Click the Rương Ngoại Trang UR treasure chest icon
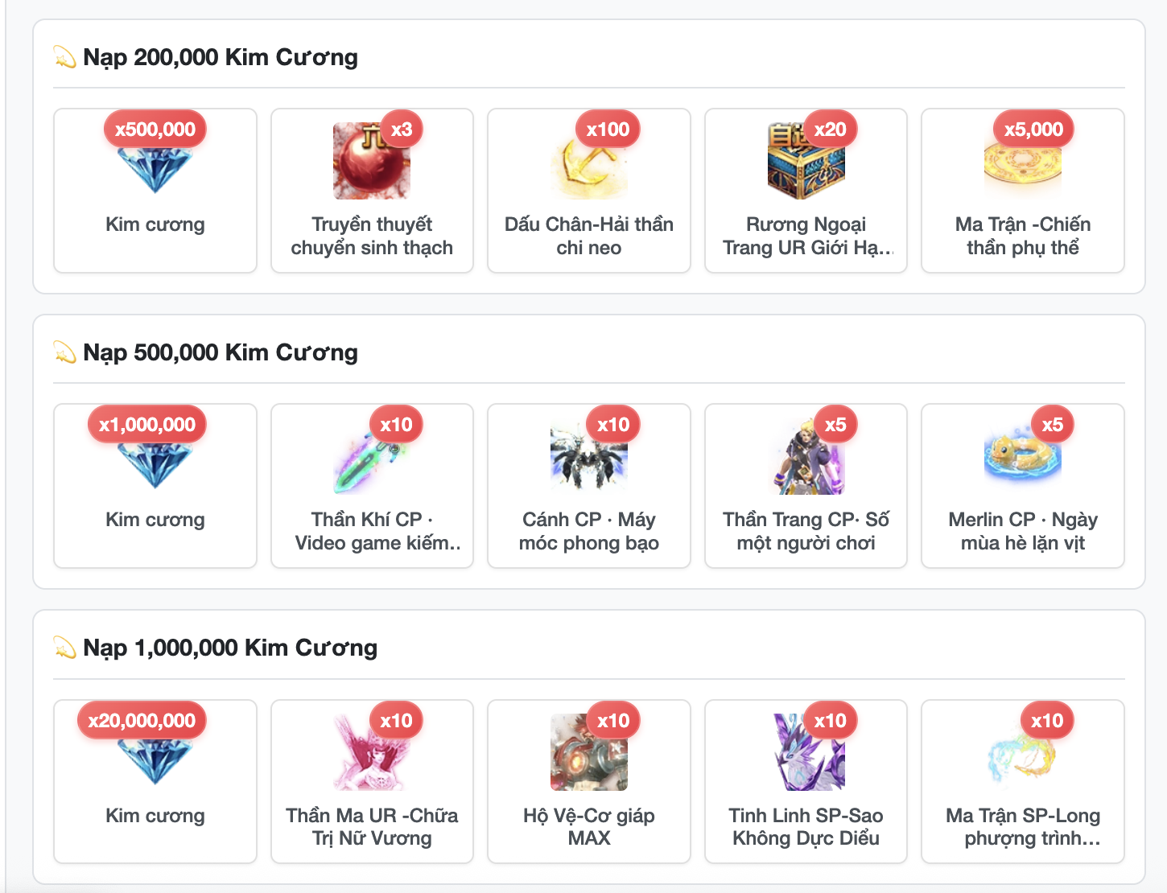Viewport: 1167px width, 893px height. [x=806, y=161]
